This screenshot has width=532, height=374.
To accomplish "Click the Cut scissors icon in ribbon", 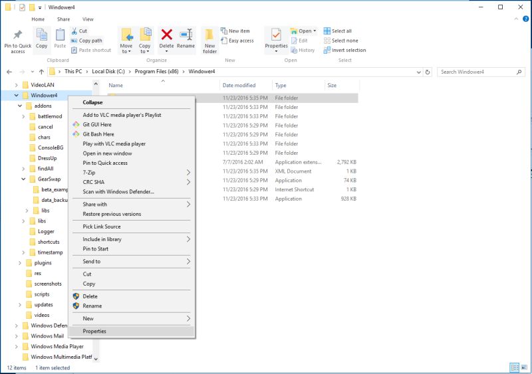I will tap(74, 31).
